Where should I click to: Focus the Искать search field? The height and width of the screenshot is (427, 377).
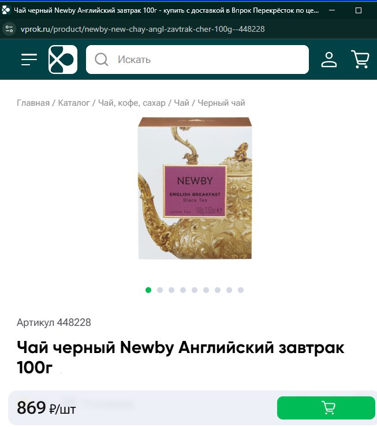point(197,60)
